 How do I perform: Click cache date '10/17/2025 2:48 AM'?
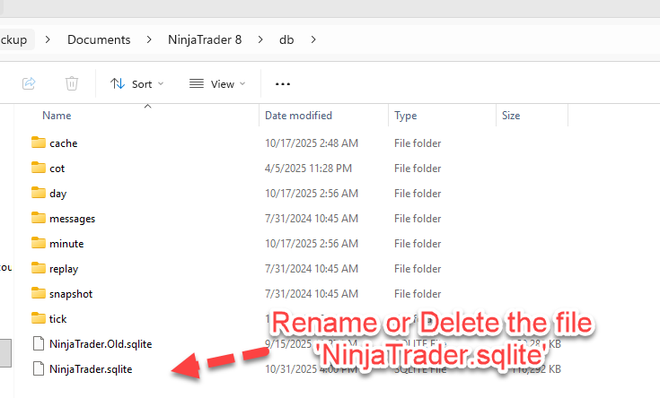click(x=312, y=143)
